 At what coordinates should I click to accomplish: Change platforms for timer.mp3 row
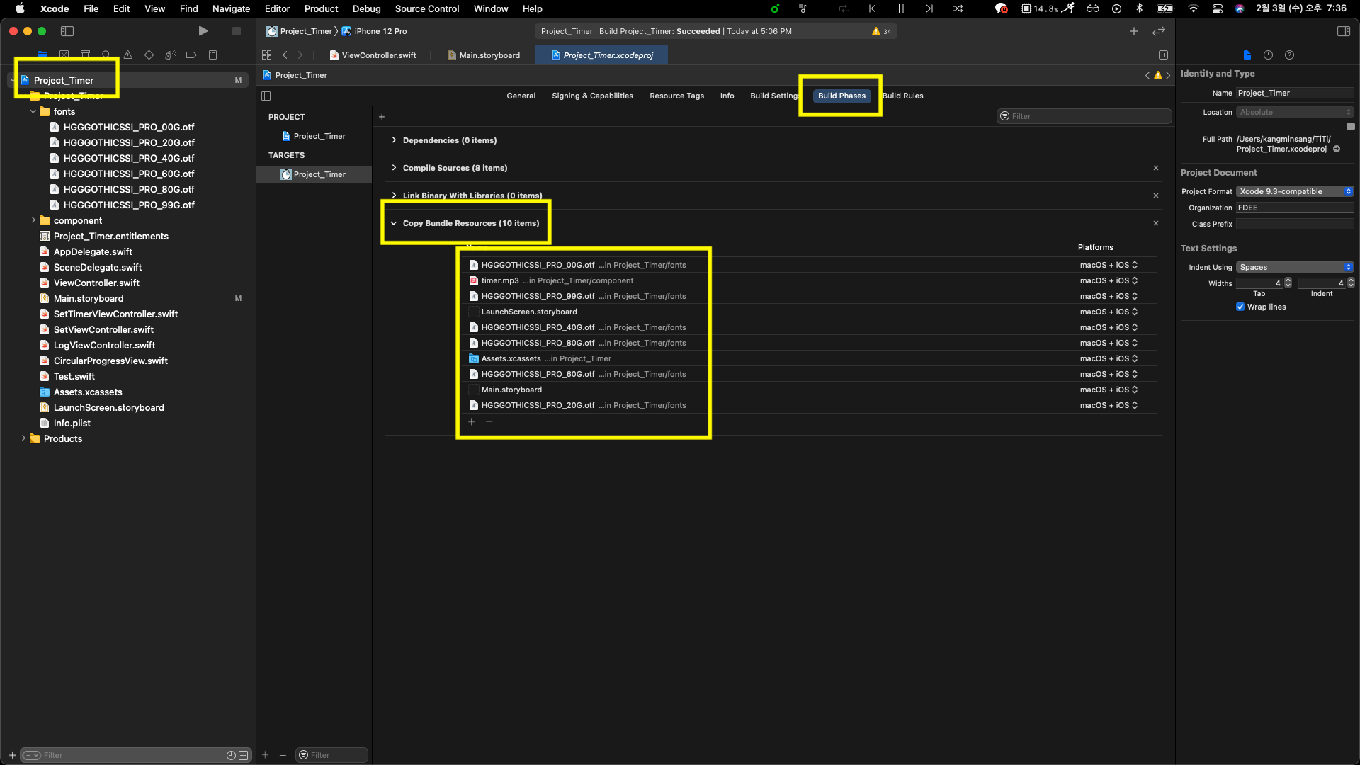point(1109,280)
